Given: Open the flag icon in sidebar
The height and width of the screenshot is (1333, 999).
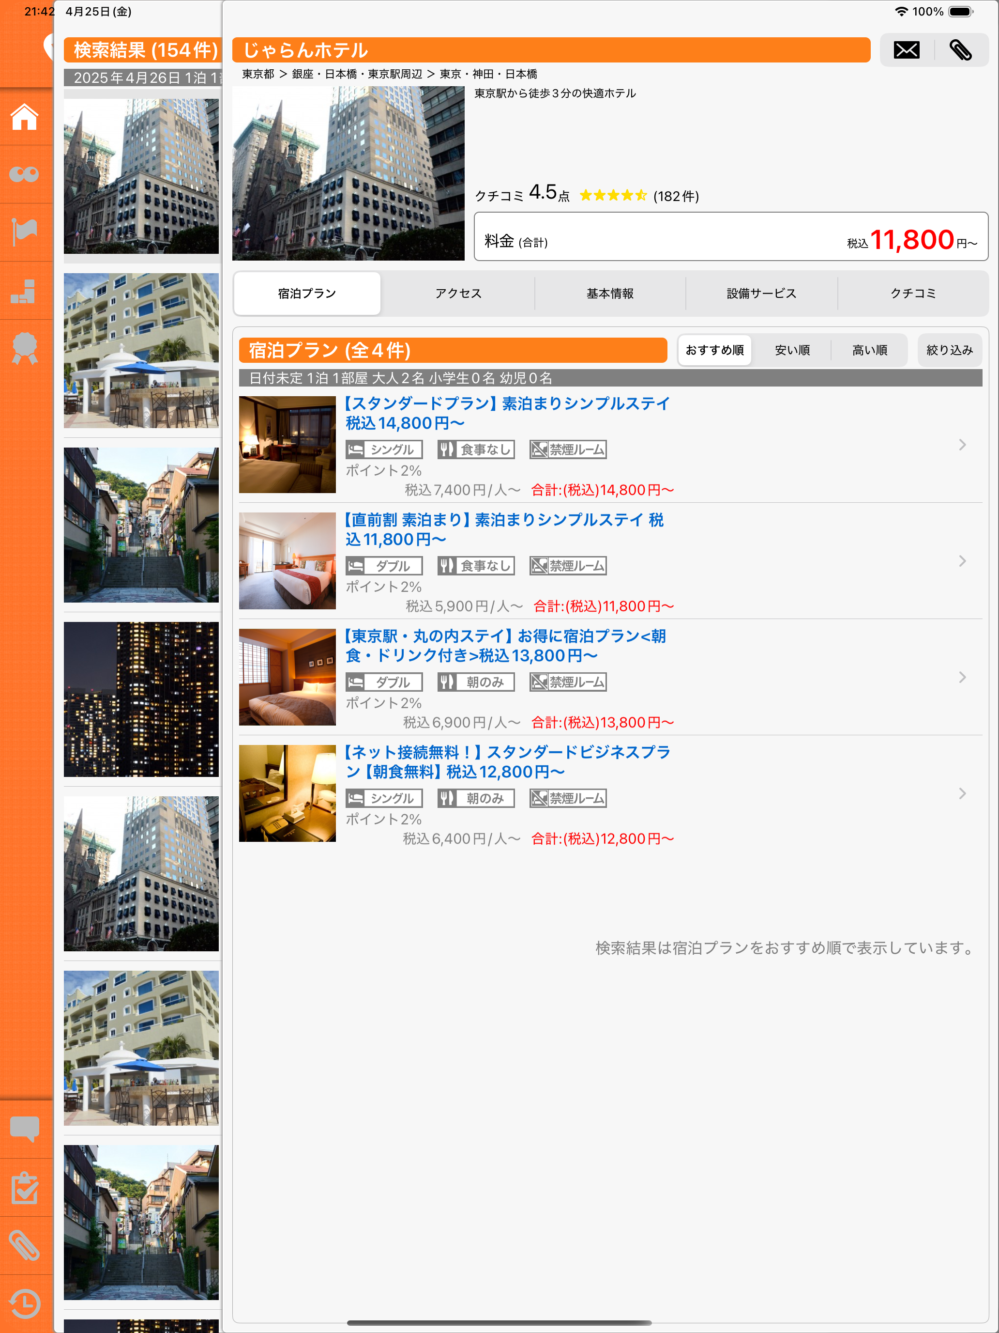Looking at the screenshot, I should (25, 232).
